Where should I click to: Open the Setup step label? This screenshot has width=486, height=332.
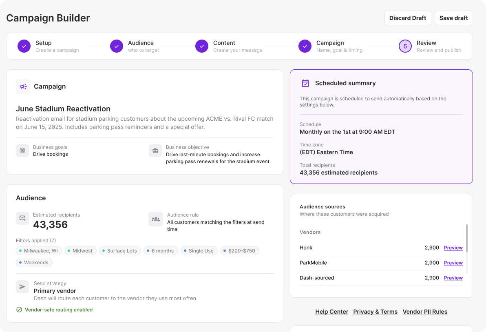pyautogui.click(x=43, y=43)
